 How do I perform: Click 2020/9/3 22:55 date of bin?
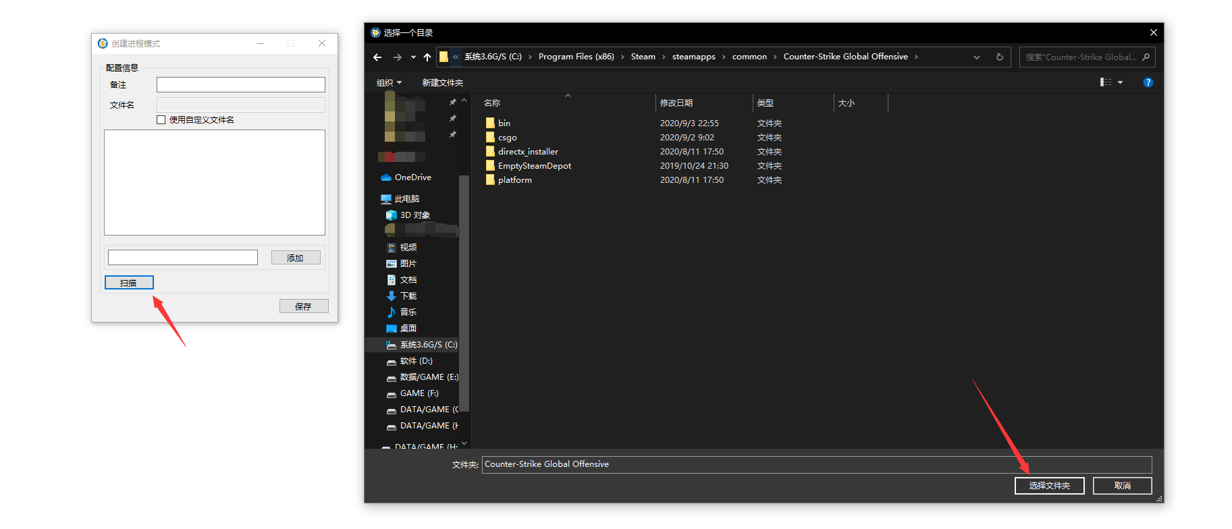(689, 123)
